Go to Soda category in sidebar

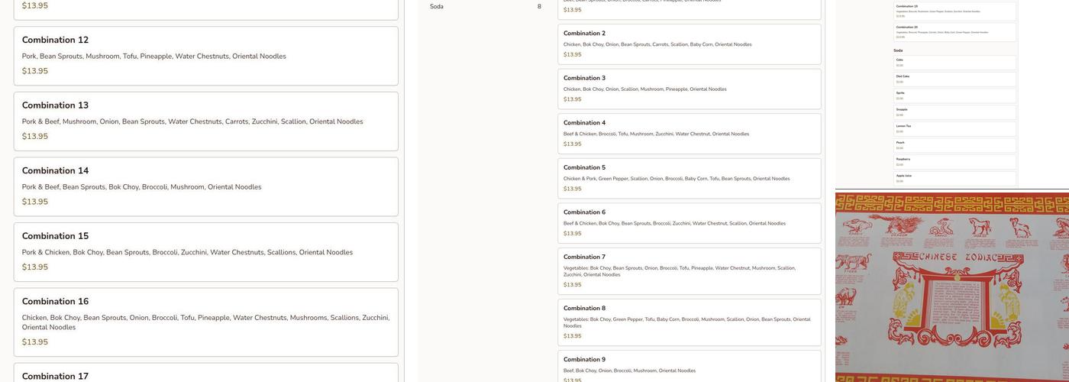click(437, 7)
